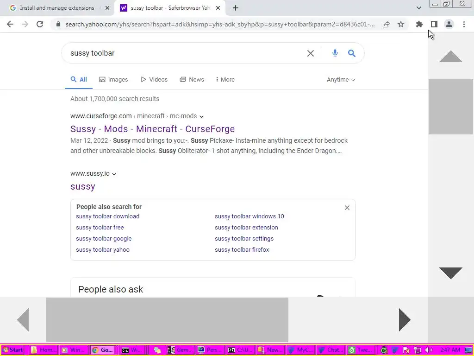Open the browser side panel
Viewport: 474px width, 356px height.
tap(434, 24)
